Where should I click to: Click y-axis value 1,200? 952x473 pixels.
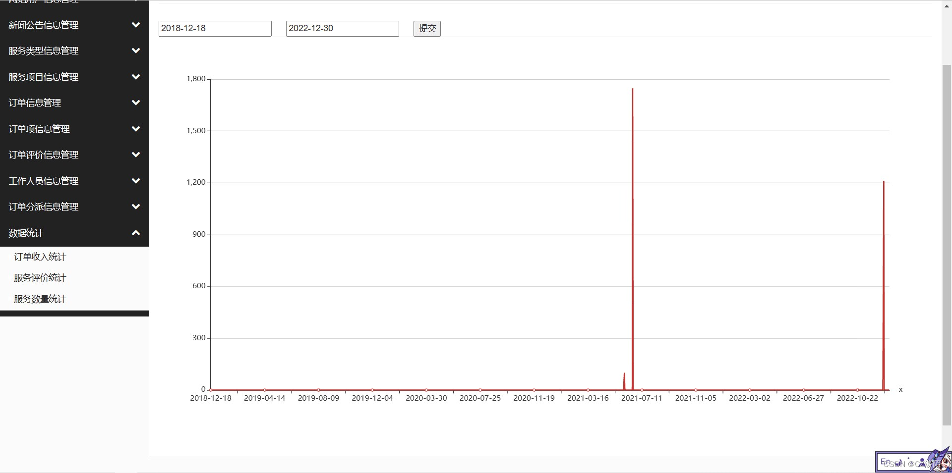(x=196, y=182)
